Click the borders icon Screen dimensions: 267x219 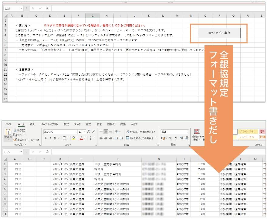pyautogui.click(x=64, y=138)
